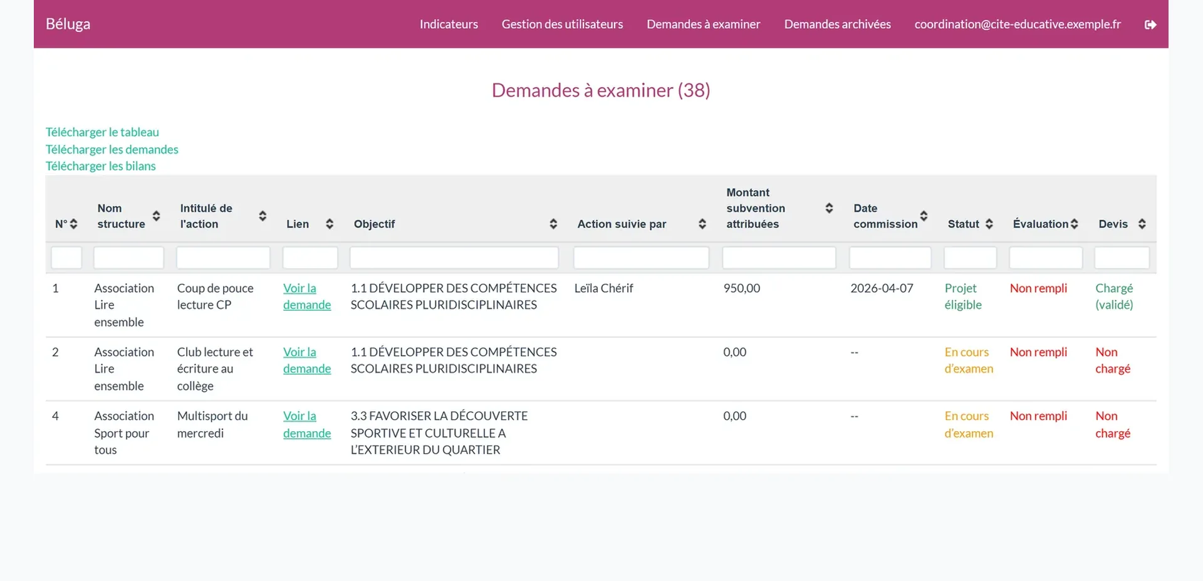Screen dimensions: 1203x581
Task: Focus the Objectif filter field
Action: click(x=454, y=258)
